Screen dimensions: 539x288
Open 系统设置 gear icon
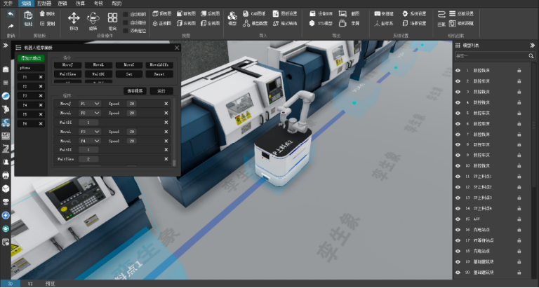[x=405, y=14]
